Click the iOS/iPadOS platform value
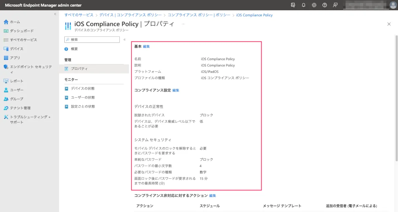The image size is (398, 212). [x=210, y=72]
